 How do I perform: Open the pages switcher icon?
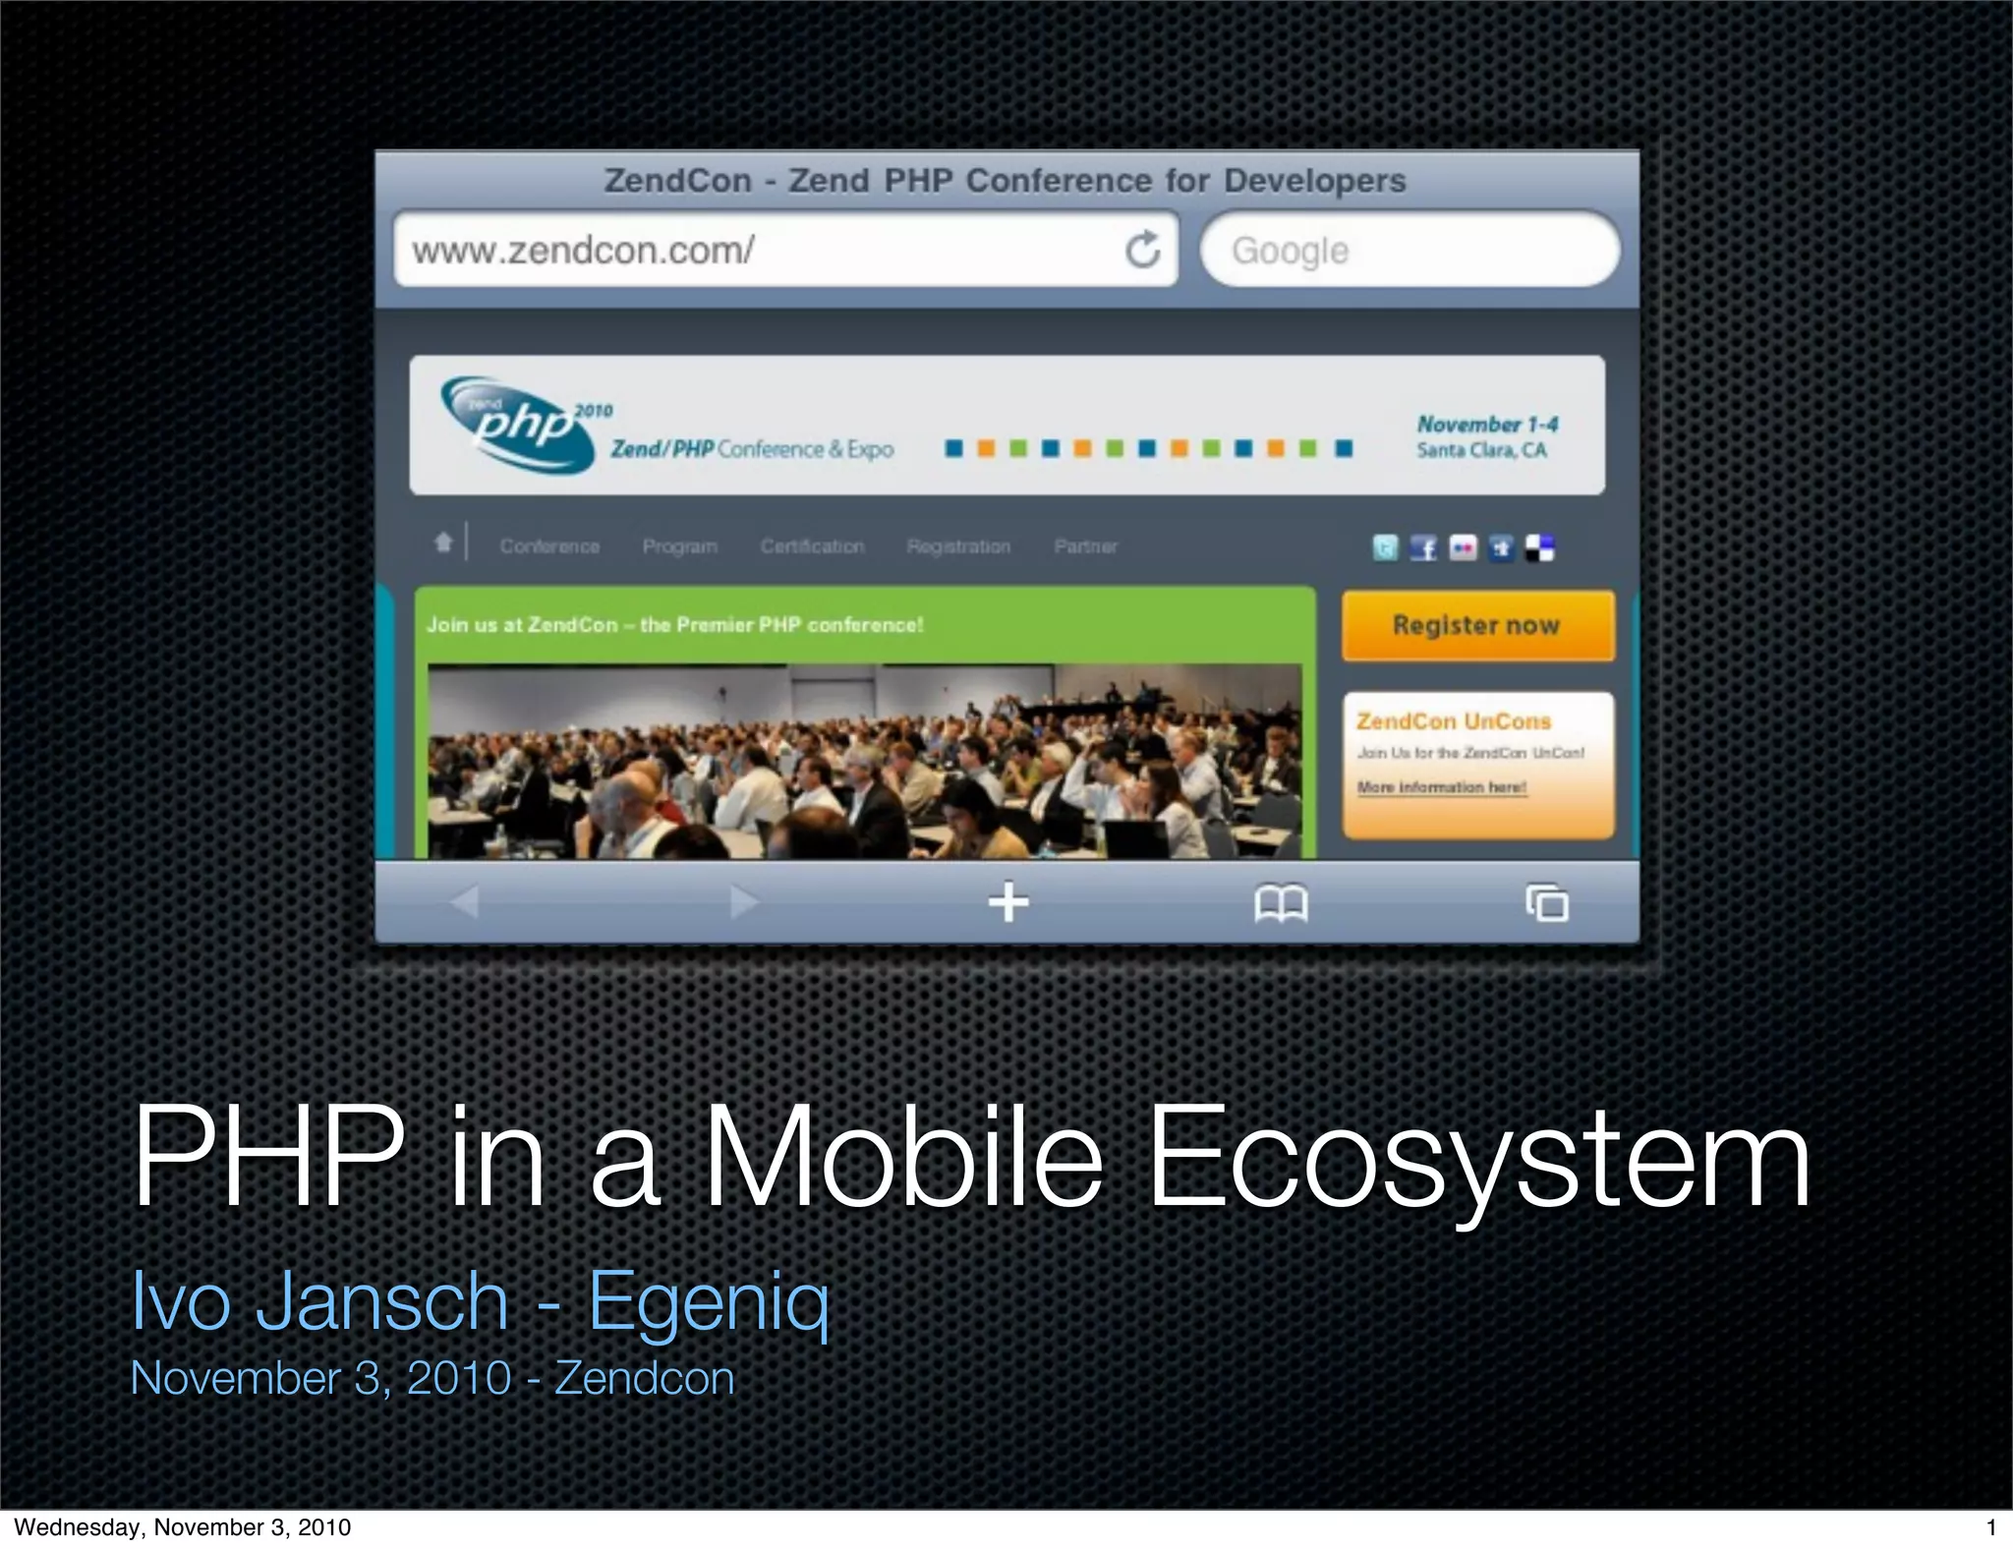[x=1547, y=902]
